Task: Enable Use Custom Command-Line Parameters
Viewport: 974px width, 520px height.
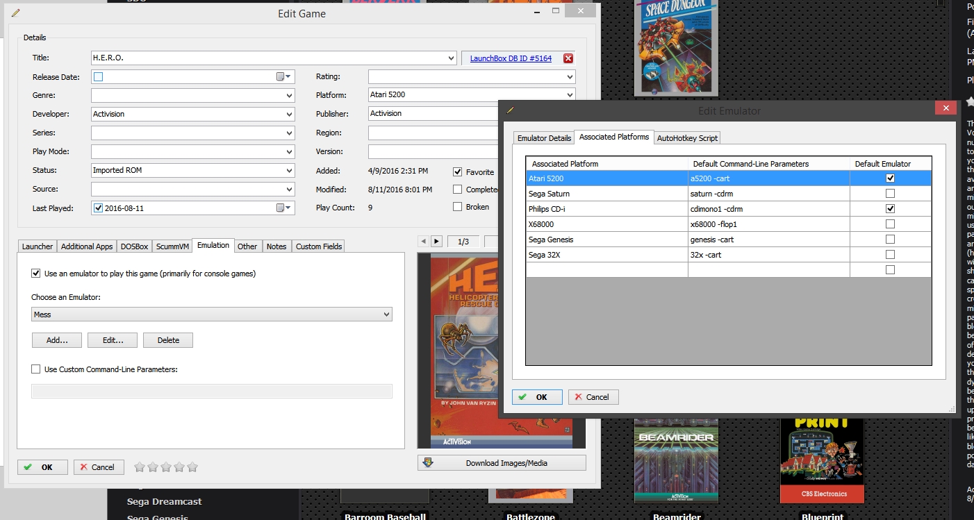Action: tap(36, 369)
